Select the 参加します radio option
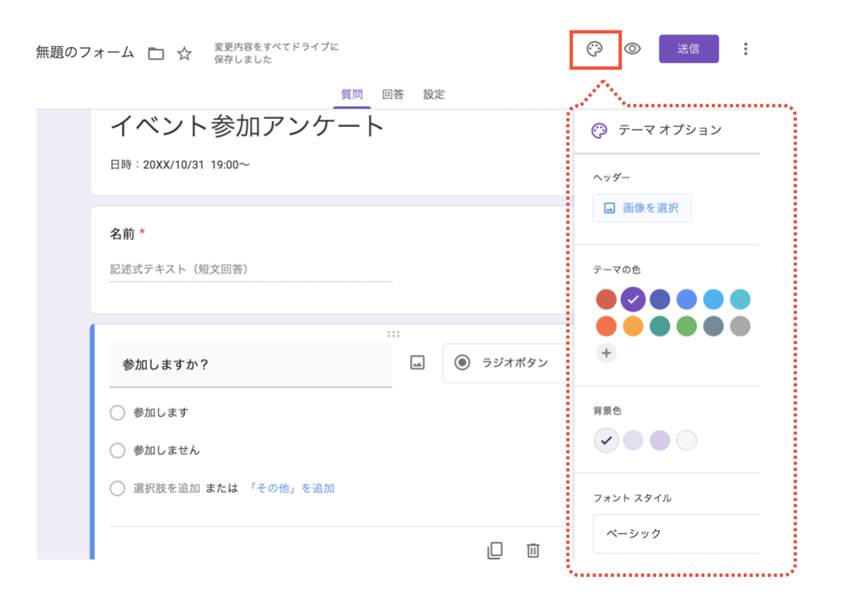Screen dimensions: 852x597 tap(117, 412)
